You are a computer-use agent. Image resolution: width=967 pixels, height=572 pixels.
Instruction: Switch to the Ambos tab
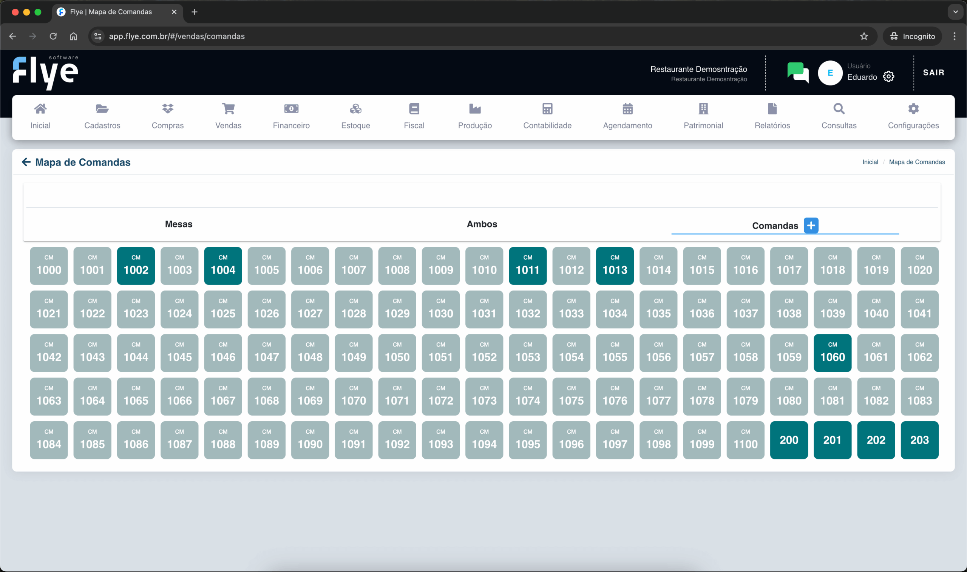click(x=482, y=224)
